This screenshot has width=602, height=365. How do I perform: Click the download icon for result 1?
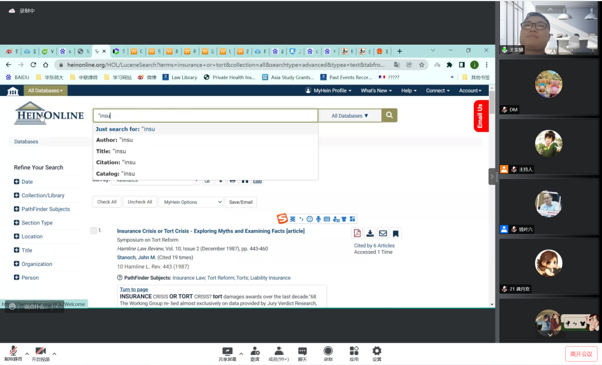pyautogui.click(x=370, y=233)
